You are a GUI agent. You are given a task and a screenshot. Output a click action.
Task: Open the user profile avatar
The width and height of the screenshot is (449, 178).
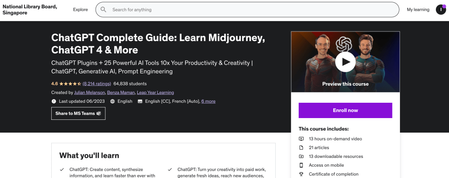point(440,10)
